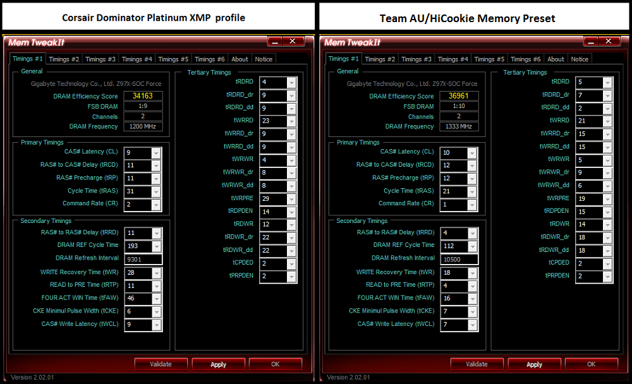
Task: Expand tRRD dropdown in Team AU window
Action: point(473,233)
